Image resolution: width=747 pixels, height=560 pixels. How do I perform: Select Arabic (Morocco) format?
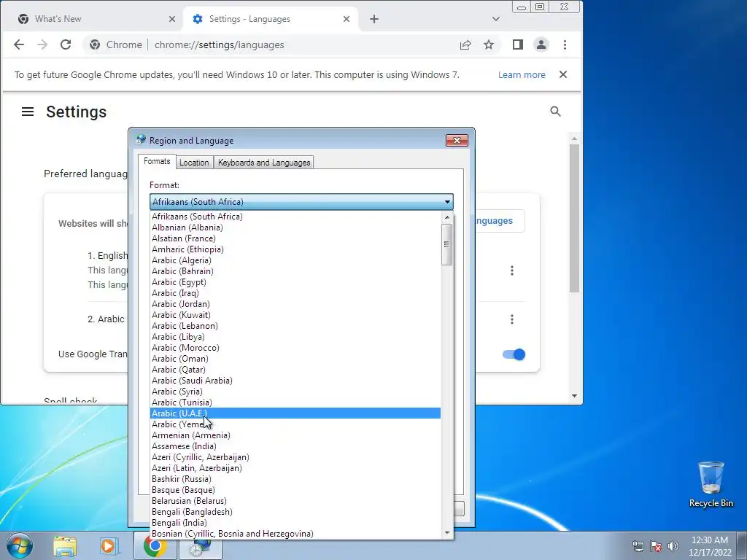coord(295,348)
